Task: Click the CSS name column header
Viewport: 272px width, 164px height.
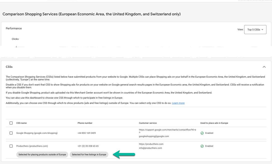Action: coord(22,123)
